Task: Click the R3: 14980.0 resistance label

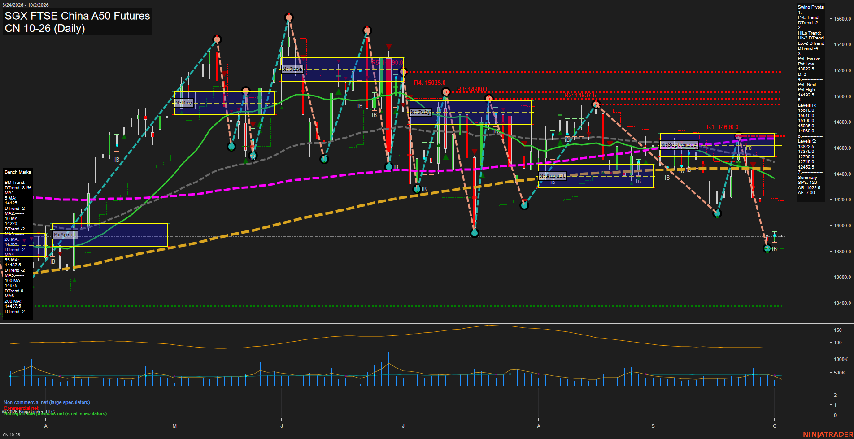Action: point(473,90)
